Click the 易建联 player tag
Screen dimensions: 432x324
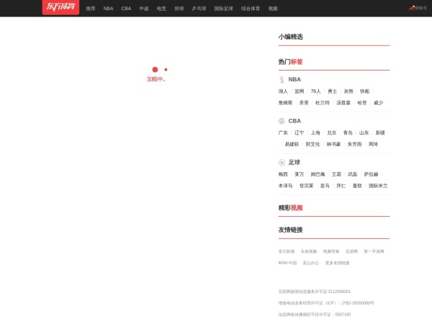[292, 145]
